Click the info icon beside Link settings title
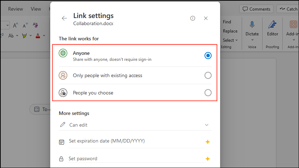The height and width of the screenshot is (168, 299). (192, 18)
